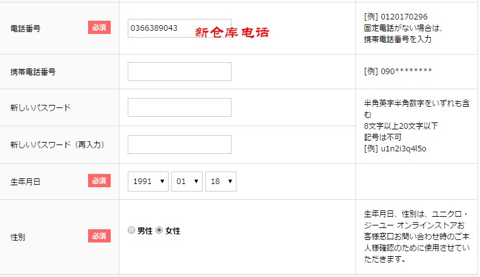
Task: Choose the 女性 radio button
Action: pos(159,231)
